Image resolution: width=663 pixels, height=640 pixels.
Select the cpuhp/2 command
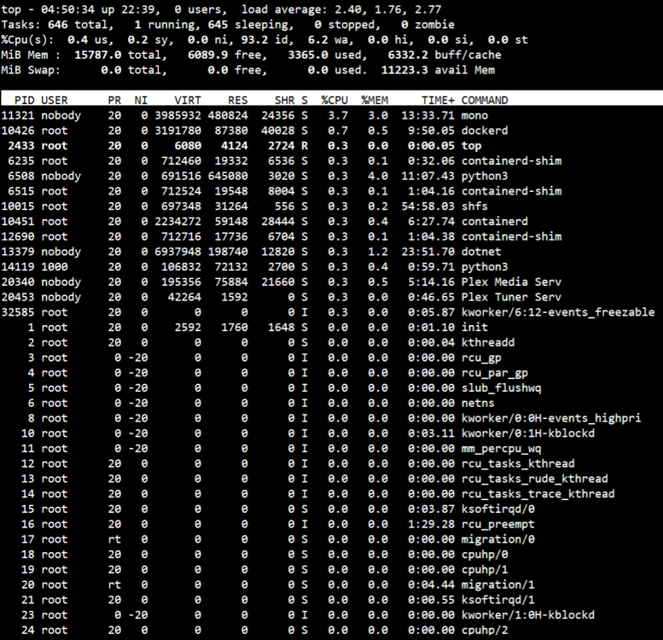tap(485, 631)
